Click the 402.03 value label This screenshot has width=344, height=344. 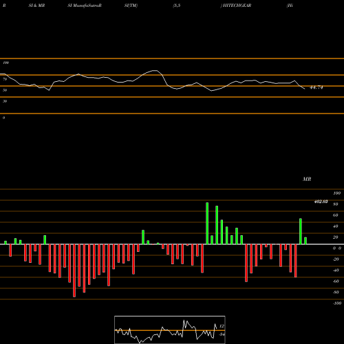(321, 202)
